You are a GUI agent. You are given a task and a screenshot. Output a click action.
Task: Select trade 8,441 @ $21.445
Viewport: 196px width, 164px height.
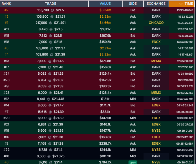click(x=51, y=99)
